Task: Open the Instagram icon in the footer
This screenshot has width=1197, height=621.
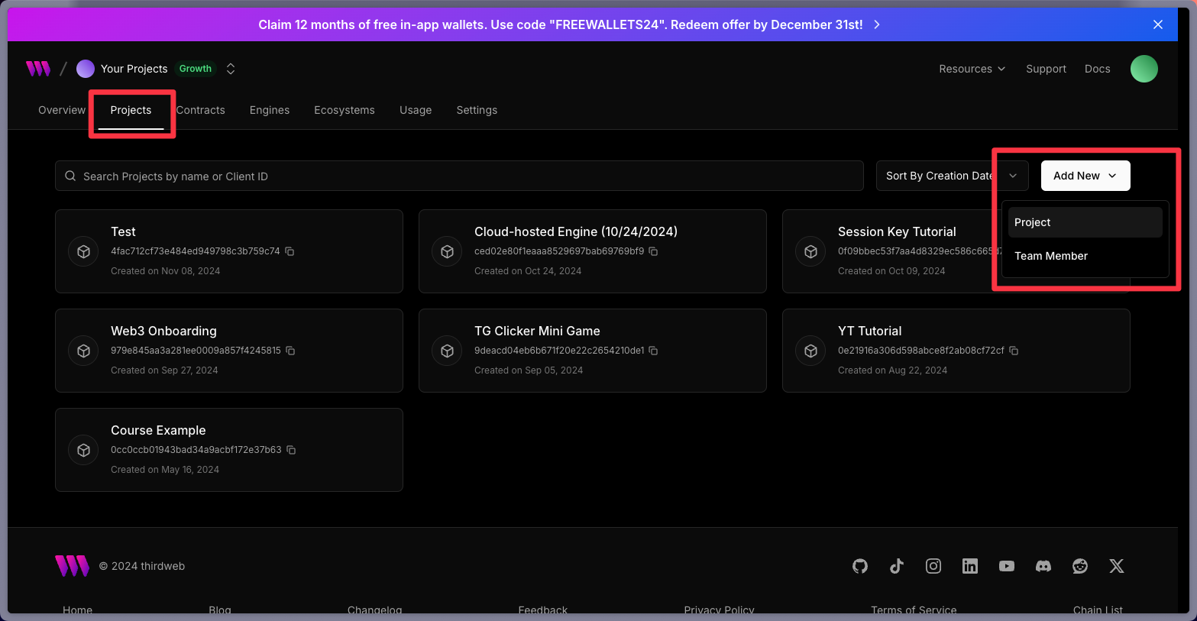Action: coord(933,566)
